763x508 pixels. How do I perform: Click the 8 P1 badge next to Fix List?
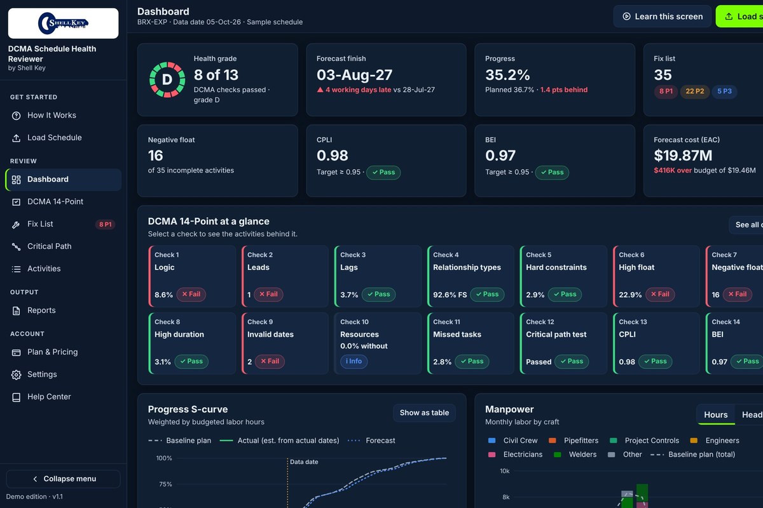(x=105, y=224)
